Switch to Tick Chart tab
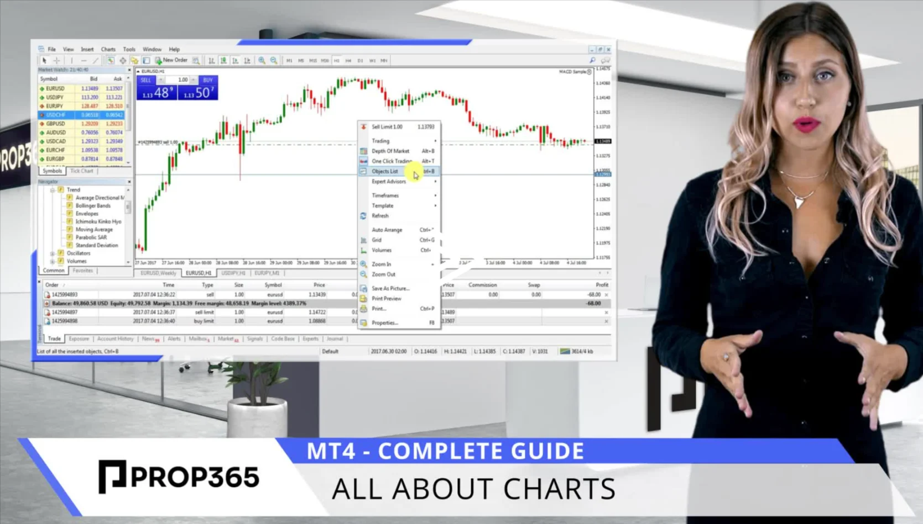Image resolution: width=923 pixels, height=524 pixels. pyautogui.click(x=82, y=171)
